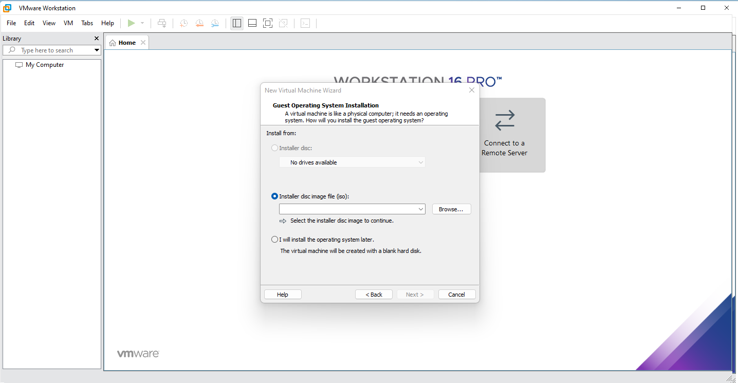Screen dimensions: 738x383
Task: Open the View menu
Action: [x=49, y=23]
